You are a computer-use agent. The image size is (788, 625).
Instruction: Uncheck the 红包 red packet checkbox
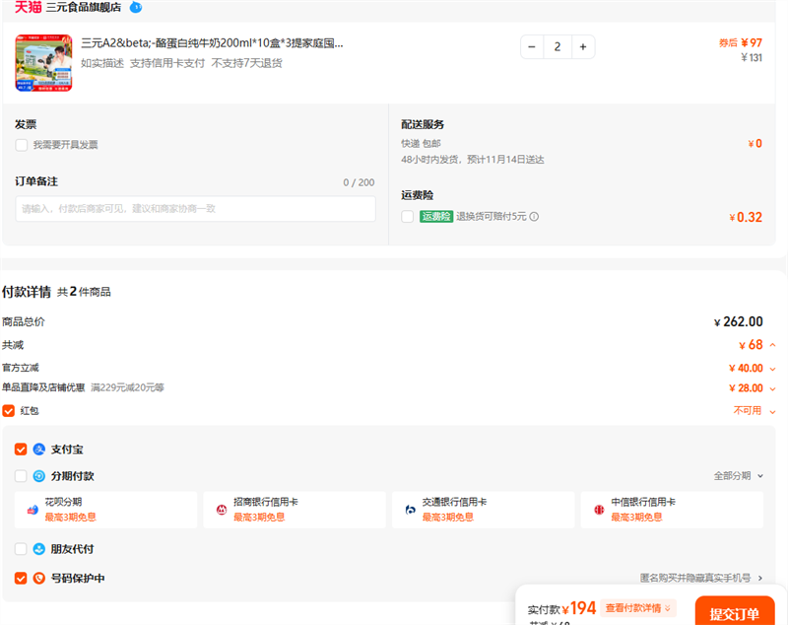(x=9, y=410)
